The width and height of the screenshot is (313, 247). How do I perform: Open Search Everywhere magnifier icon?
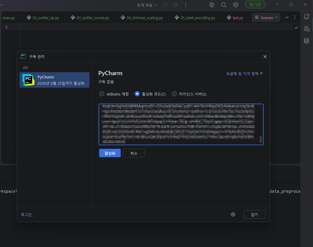[224, 5]
